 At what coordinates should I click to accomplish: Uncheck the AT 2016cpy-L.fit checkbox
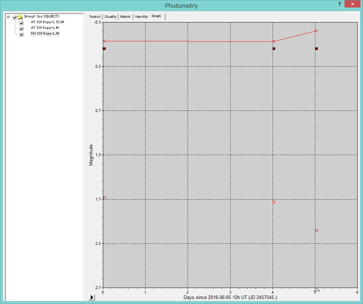point(21,29)
